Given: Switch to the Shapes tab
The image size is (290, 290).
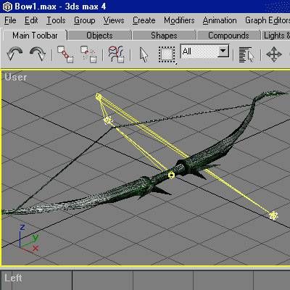Looking at the screenshot, I should click(x=164, y=36).
